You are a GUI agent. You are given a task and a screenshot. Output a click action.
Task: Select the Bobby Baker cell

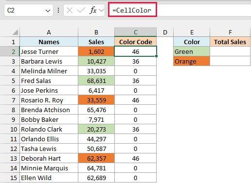49,119
